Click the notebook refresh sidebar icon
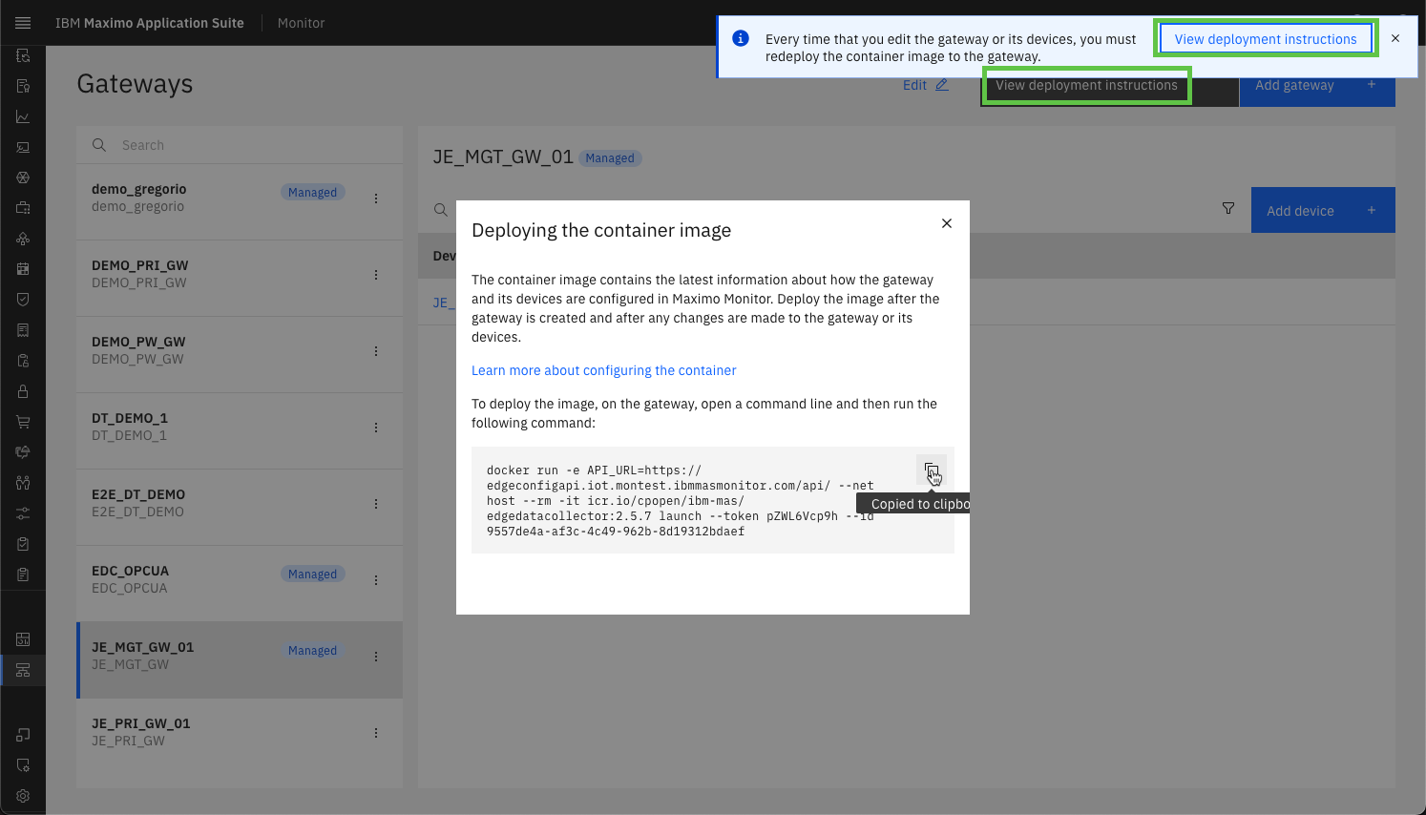 point(23,55)
